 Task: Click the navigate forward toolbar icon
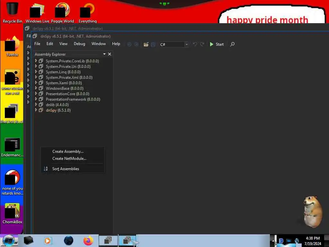pyautogui.click(x=136, y=44)
